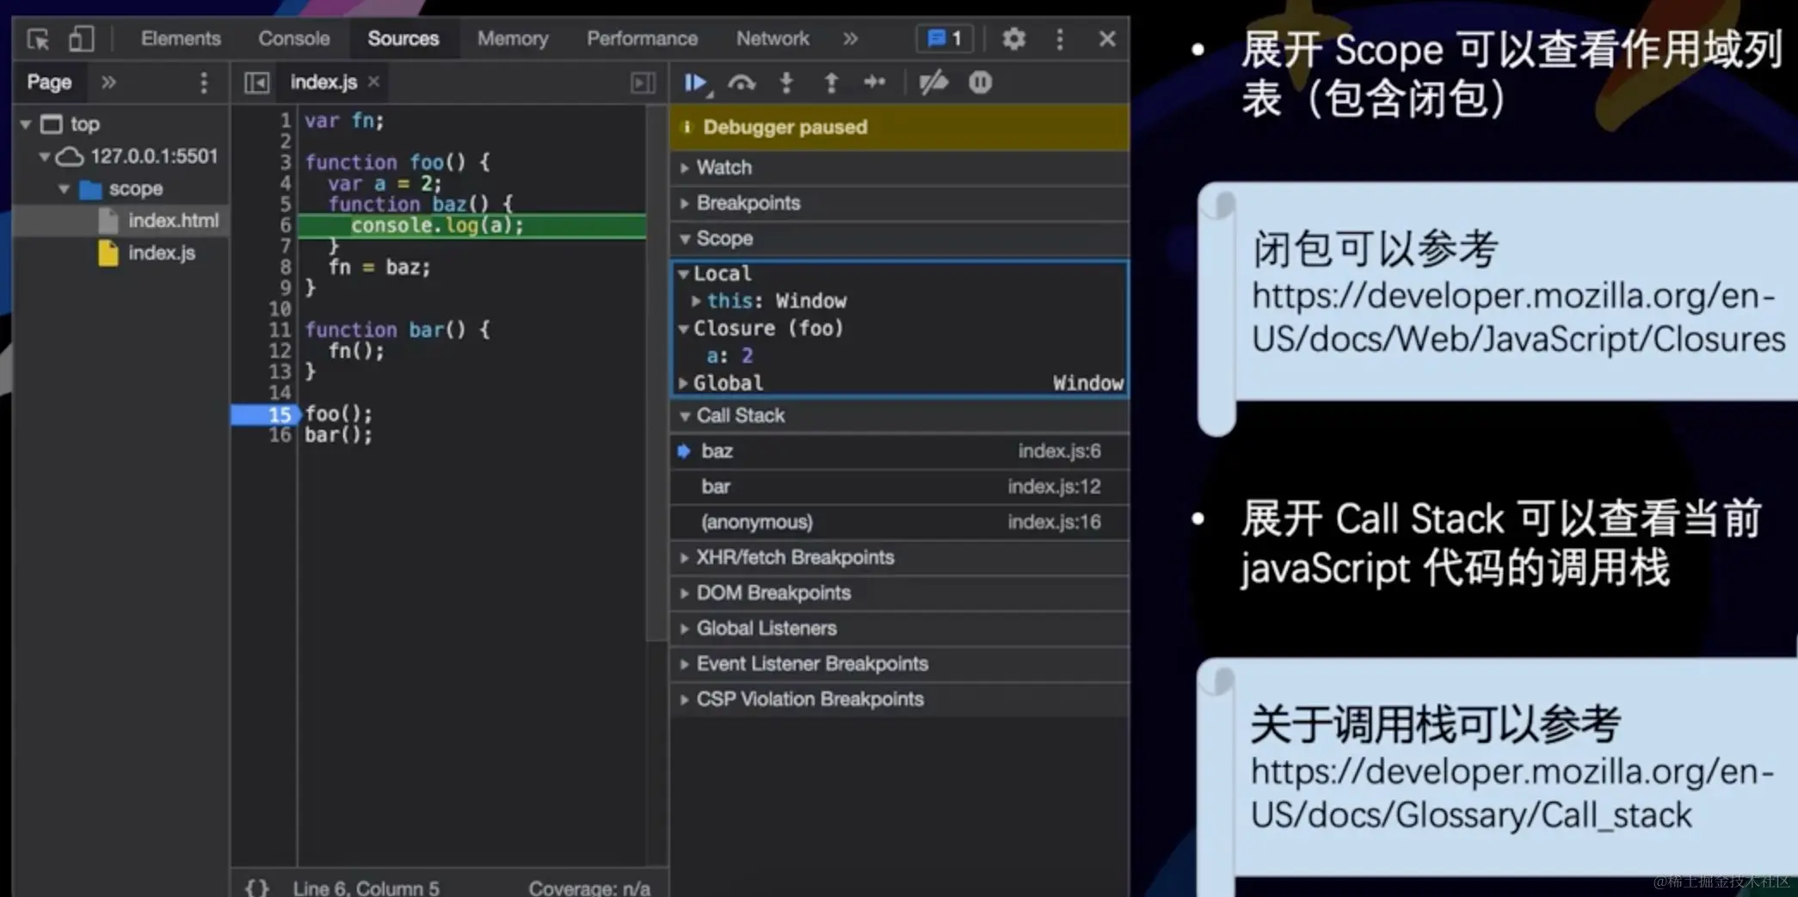Collapse the top frame tree node
This screenshot has width=1798, height=897.
(26, 125)
